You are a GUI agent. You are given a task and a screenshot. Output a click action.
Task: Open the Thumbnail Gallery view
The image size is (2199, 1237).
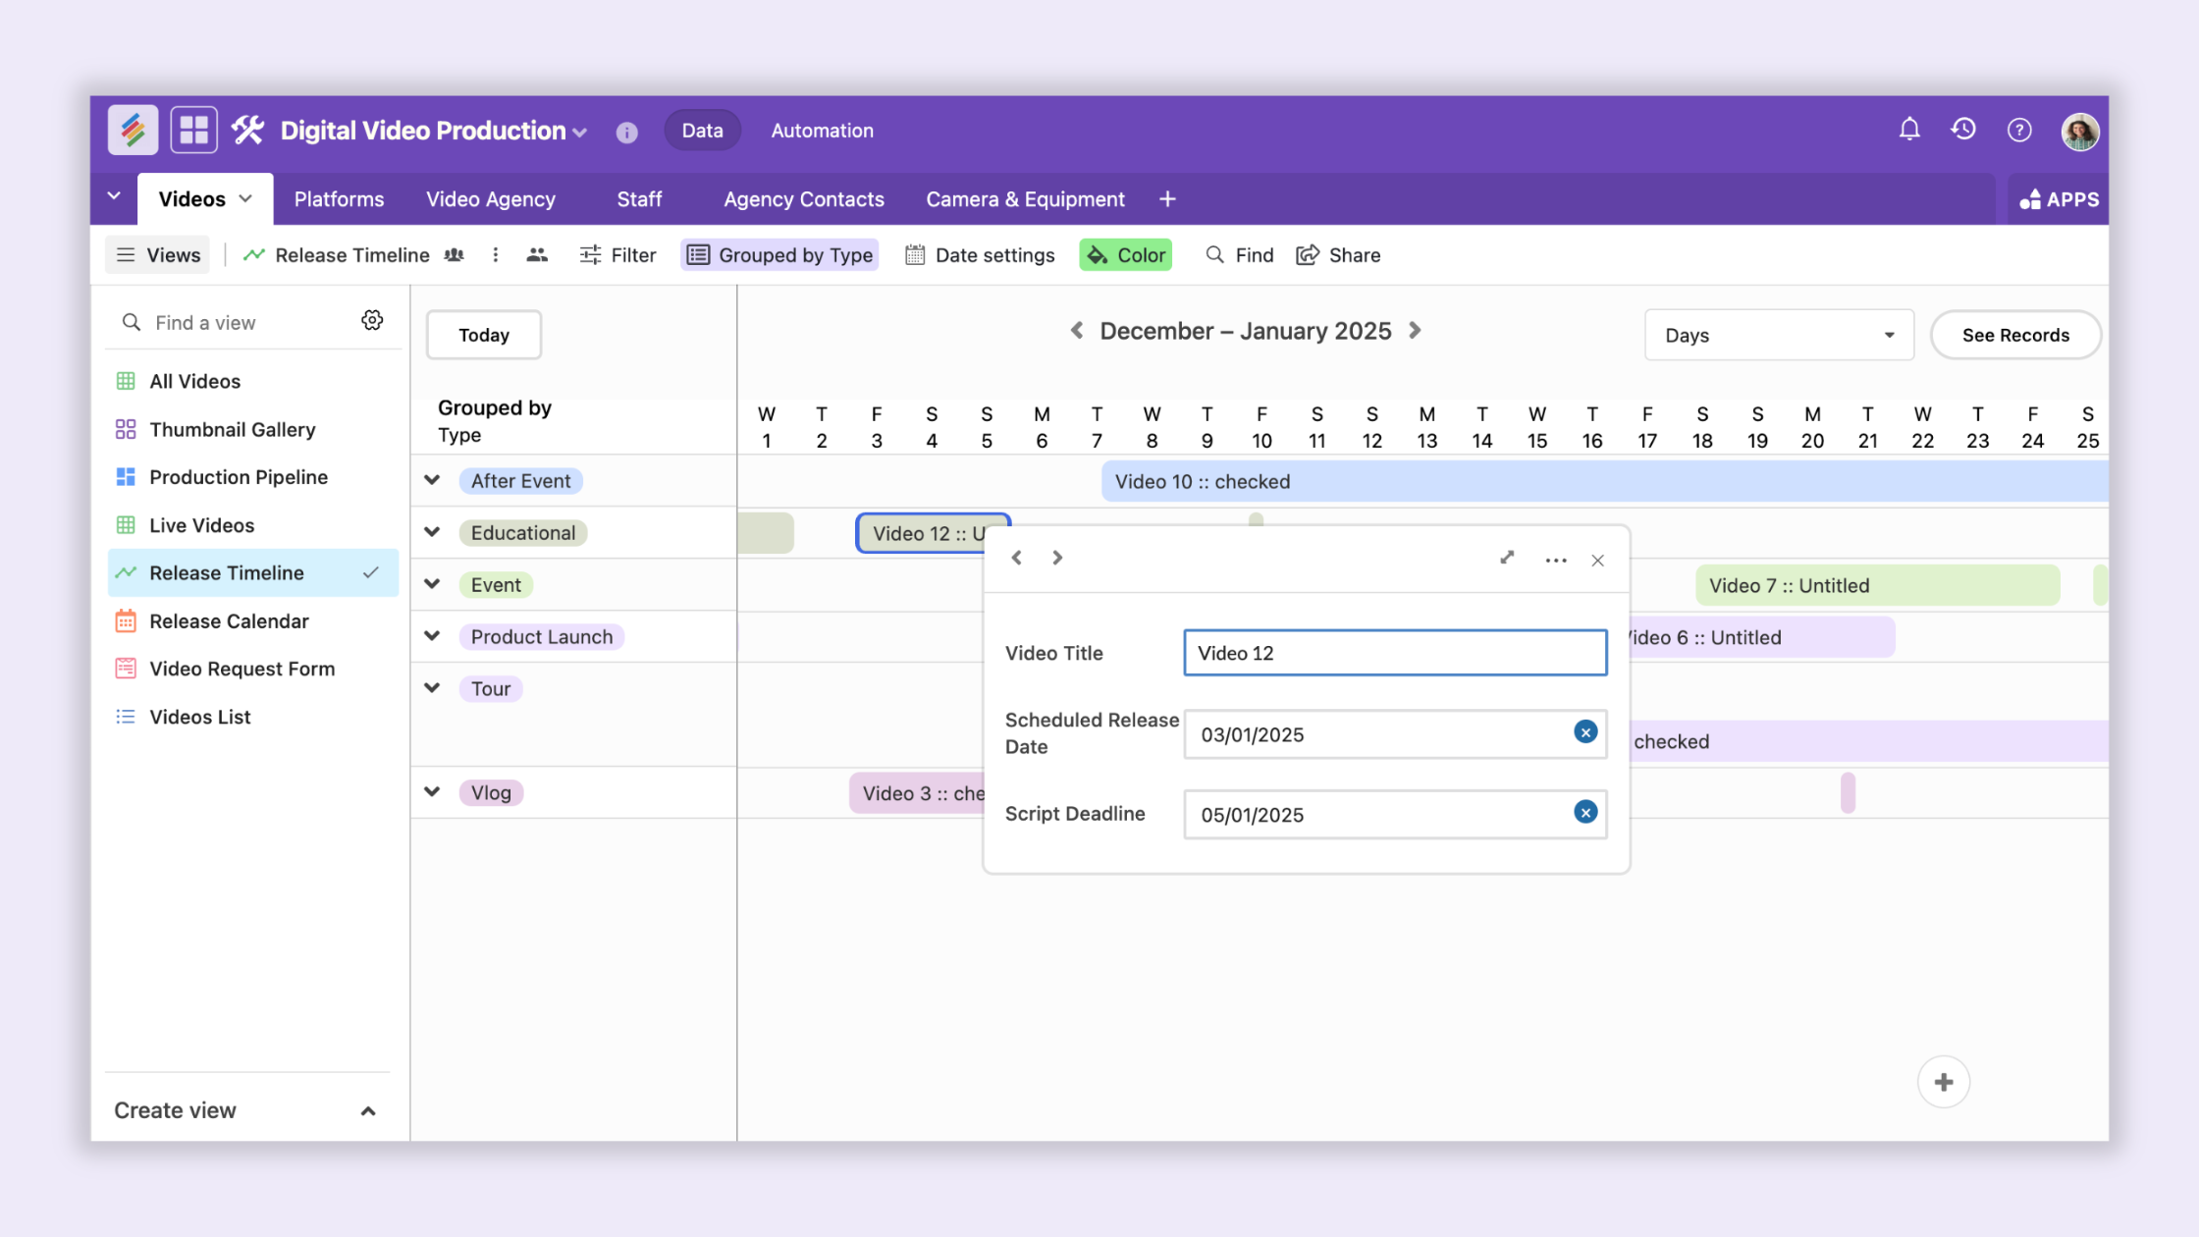252,429
